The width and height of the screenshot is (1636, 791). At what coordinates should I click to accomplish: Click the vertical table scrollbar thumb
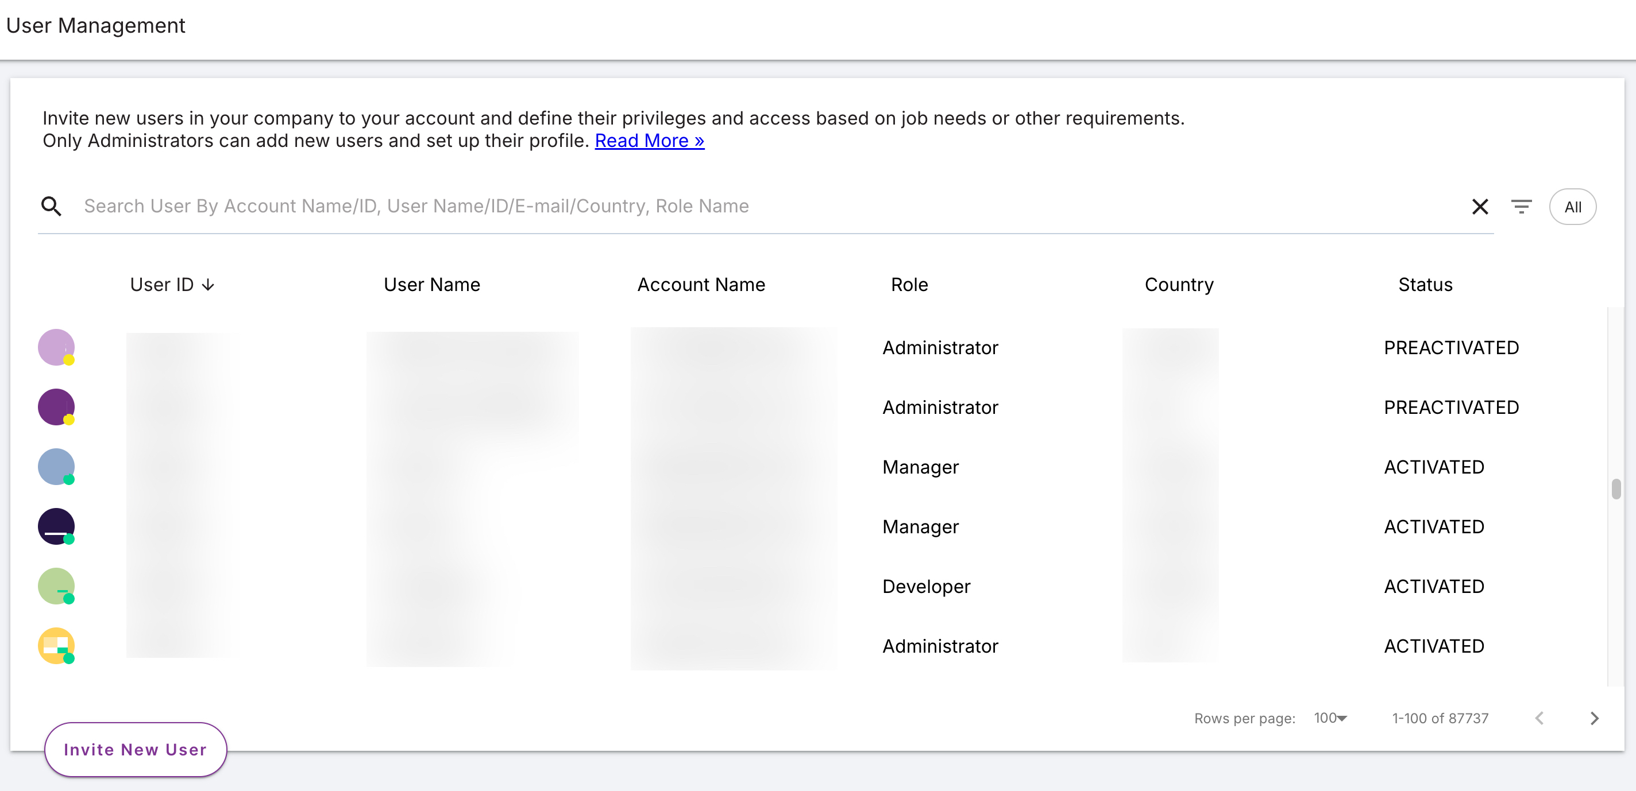tap(1616, 489)
